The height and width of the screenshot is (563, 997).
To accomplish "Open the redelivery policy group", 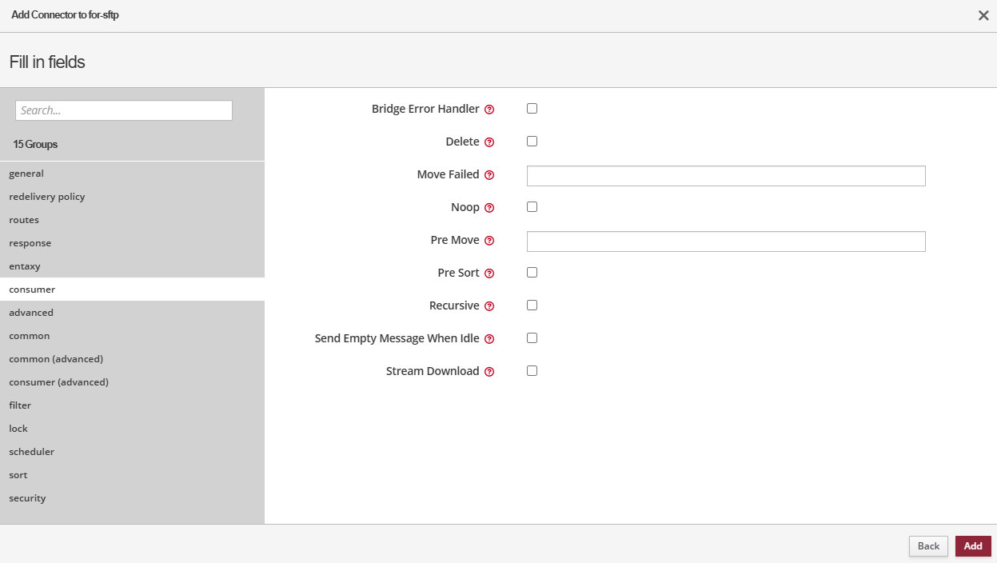I will [47, 197].
